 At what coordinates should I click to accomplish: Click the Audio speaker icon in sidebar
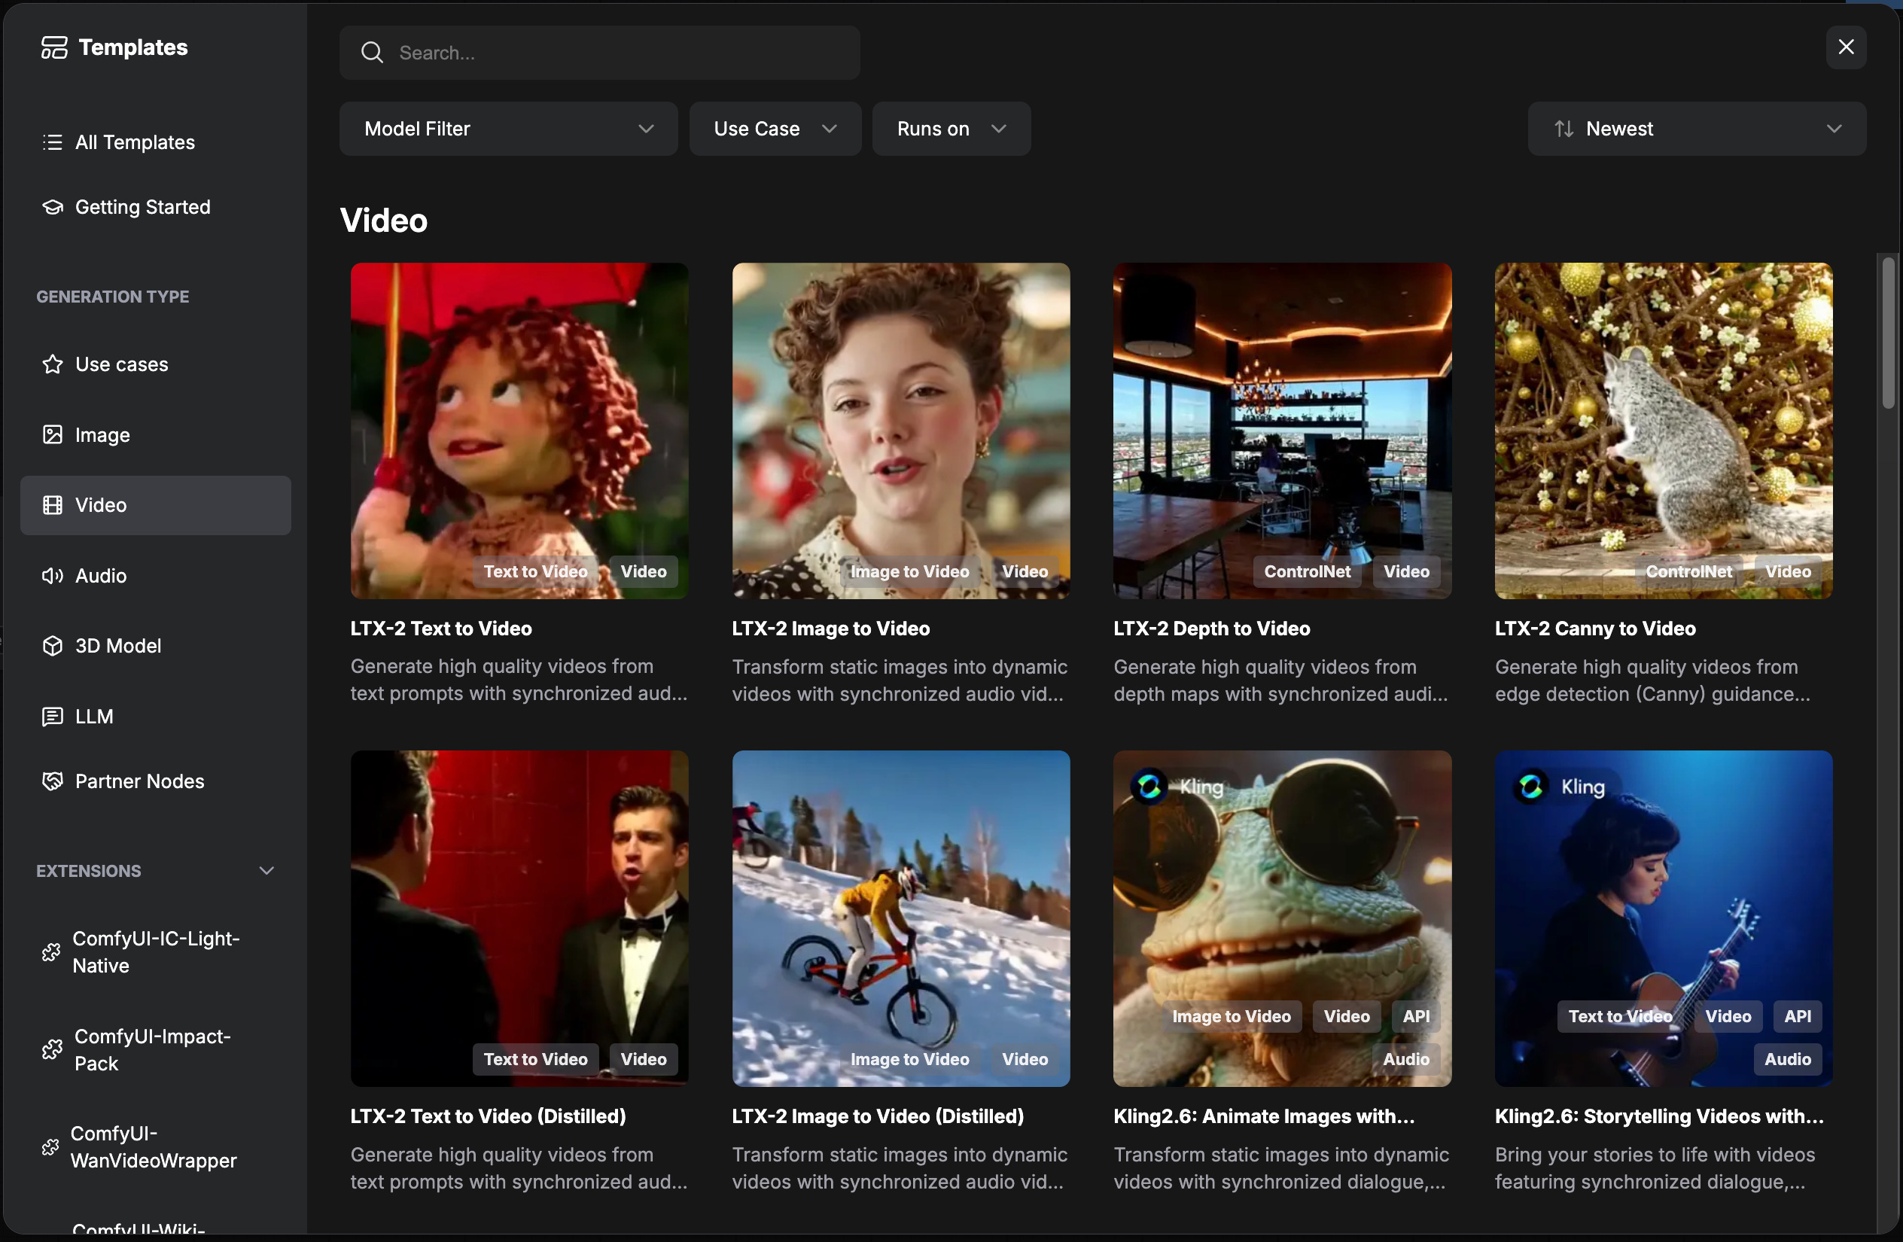pos(52,575)
